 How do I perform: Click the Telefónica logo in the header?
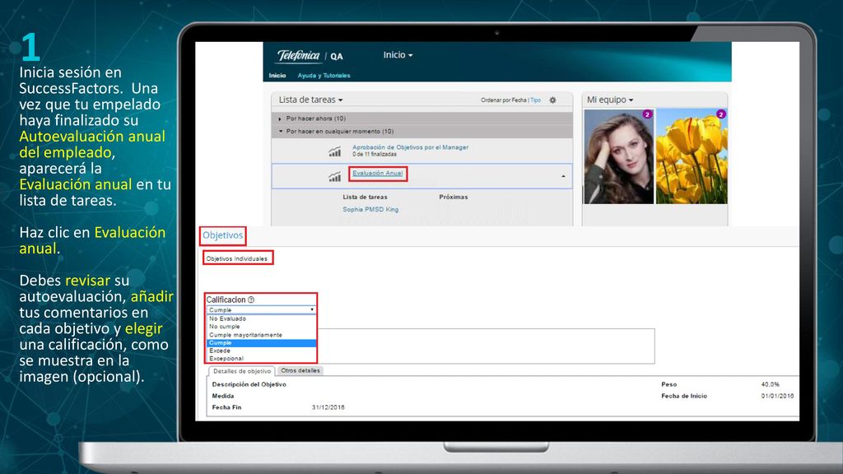298,55
